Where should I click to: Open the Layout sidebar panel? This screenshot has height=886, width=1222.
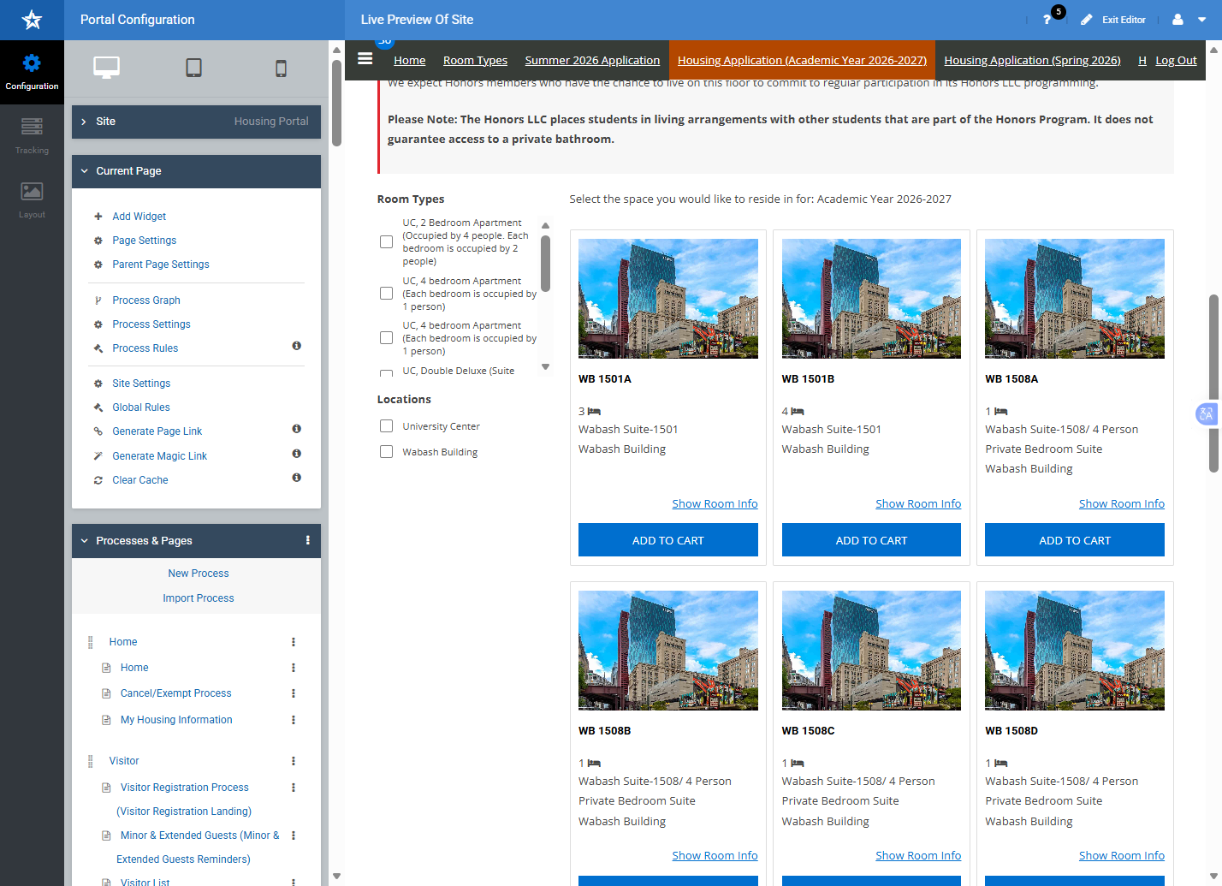tap(32, 200)
